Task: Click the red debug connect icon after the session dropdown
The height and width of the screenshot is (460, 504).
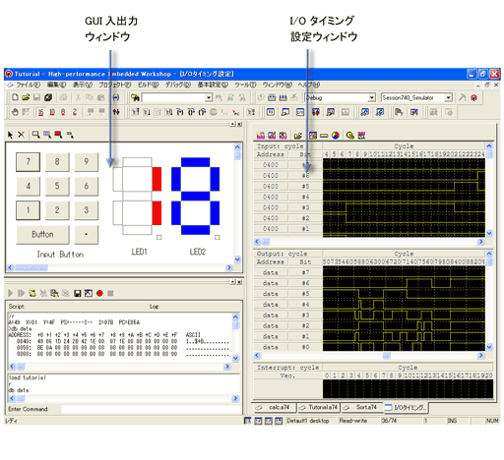Action: coord(473,97)
